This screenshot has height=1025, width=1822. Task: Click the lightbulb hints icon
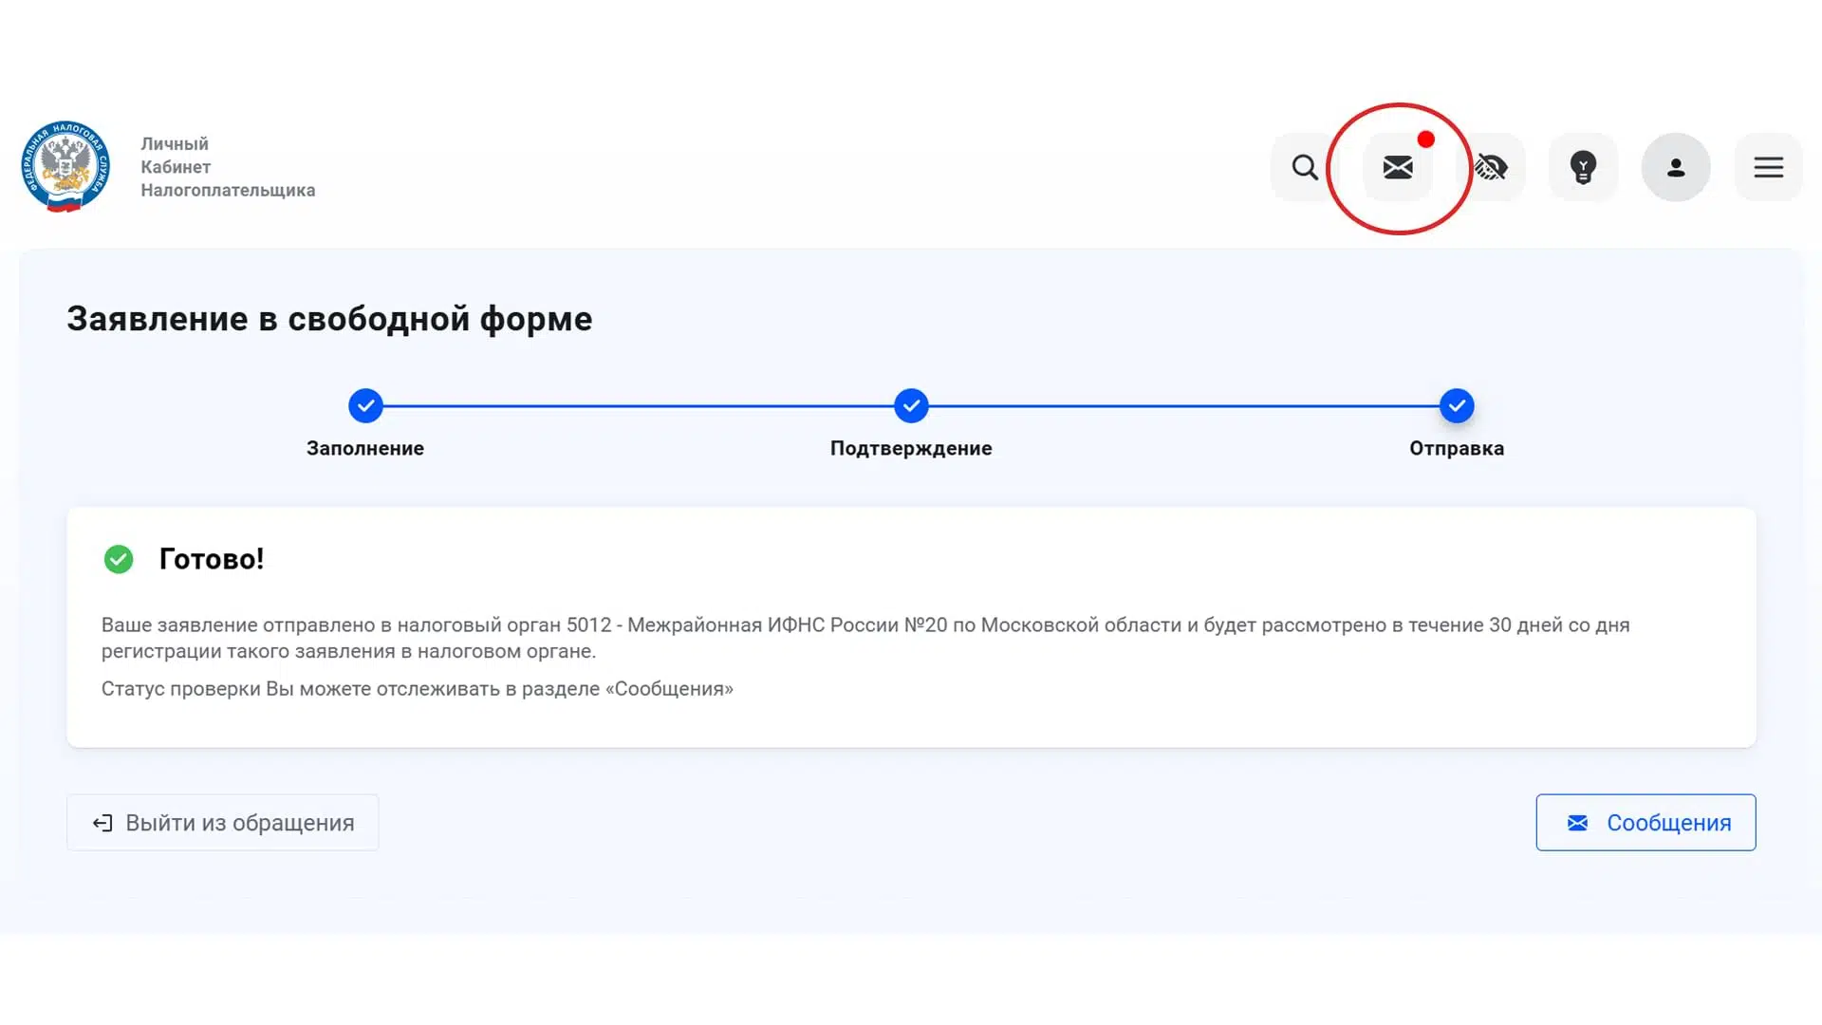click(x=1583, y=168)
